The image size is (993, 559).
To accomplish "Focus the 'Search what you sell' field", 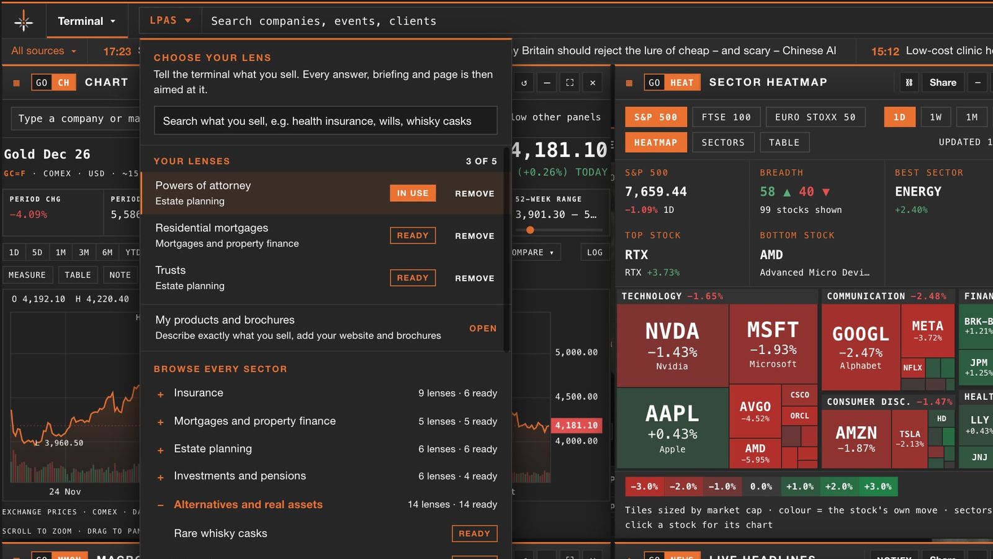I will [325, 120].
